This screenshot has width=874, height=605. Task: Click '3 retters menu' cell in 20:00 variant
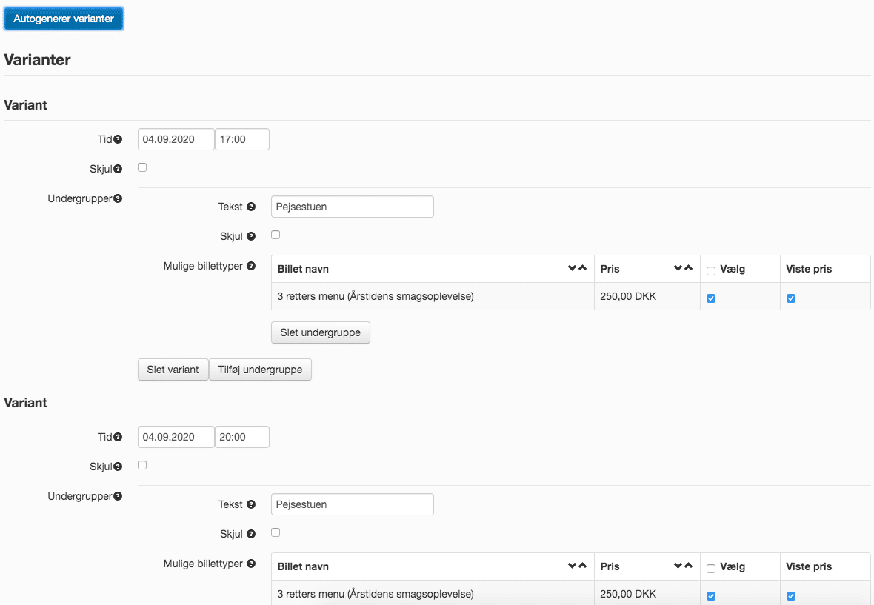(433, 594)
